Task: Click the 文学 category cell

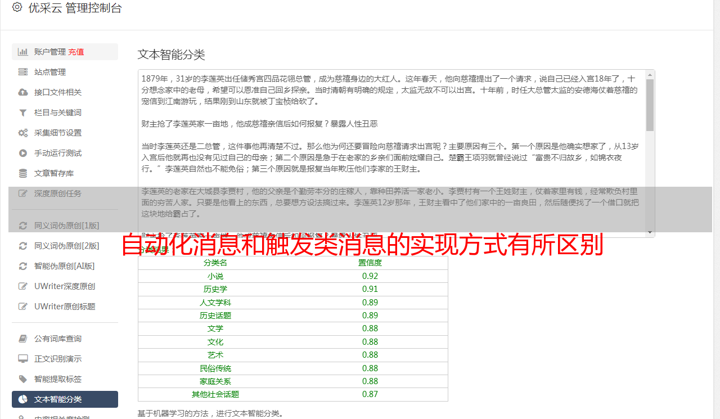Action: [215, 328]
